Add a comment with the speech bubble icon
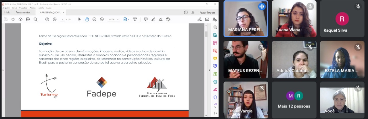The image size is (368, 119). [146, 19]
